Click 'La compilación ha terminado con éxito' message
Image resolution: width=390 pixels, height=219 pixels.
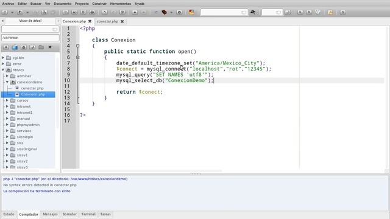pos(37,191)
